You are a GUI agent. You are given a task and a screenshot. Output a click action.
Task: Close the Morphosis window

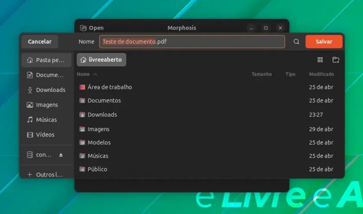click(x=280, y=28)
